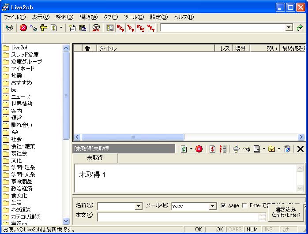Click the RES toolbar icon
The height and width of the screenshot is (234, 308).
[140, 28]
